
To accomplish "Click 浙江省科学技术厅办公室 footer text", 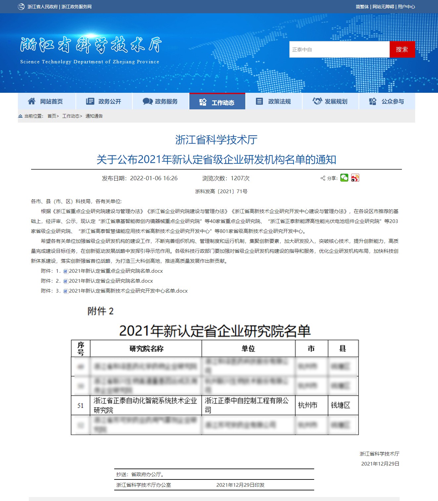I will 144,485.
